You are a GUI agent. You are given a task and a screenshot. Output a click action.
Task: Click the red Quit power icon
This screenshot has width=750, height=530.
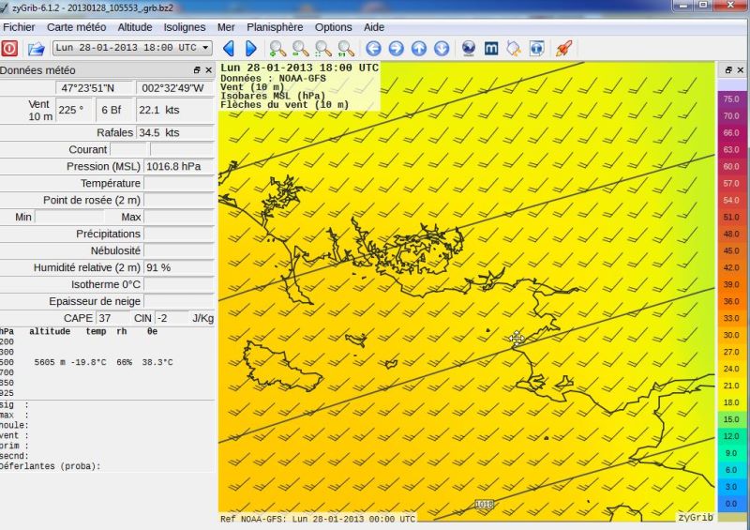pos(9,48)
